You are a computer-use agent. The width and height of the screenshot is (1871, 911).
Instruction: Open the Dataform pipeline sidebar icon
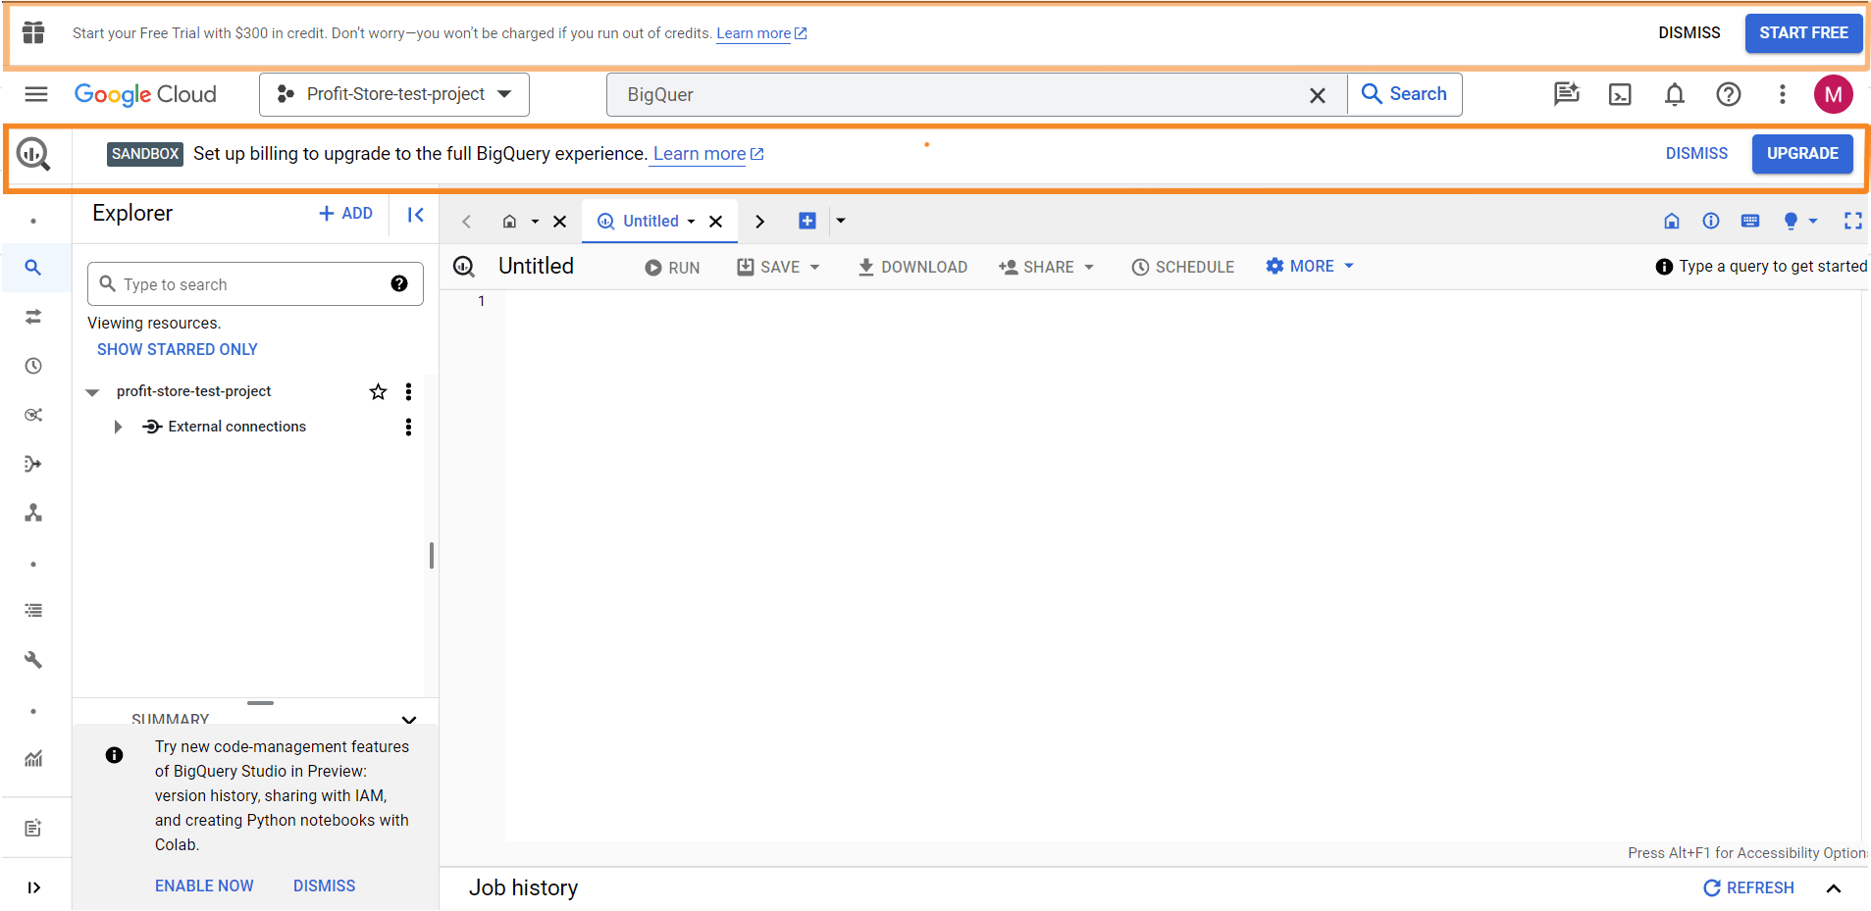[33, 464]
